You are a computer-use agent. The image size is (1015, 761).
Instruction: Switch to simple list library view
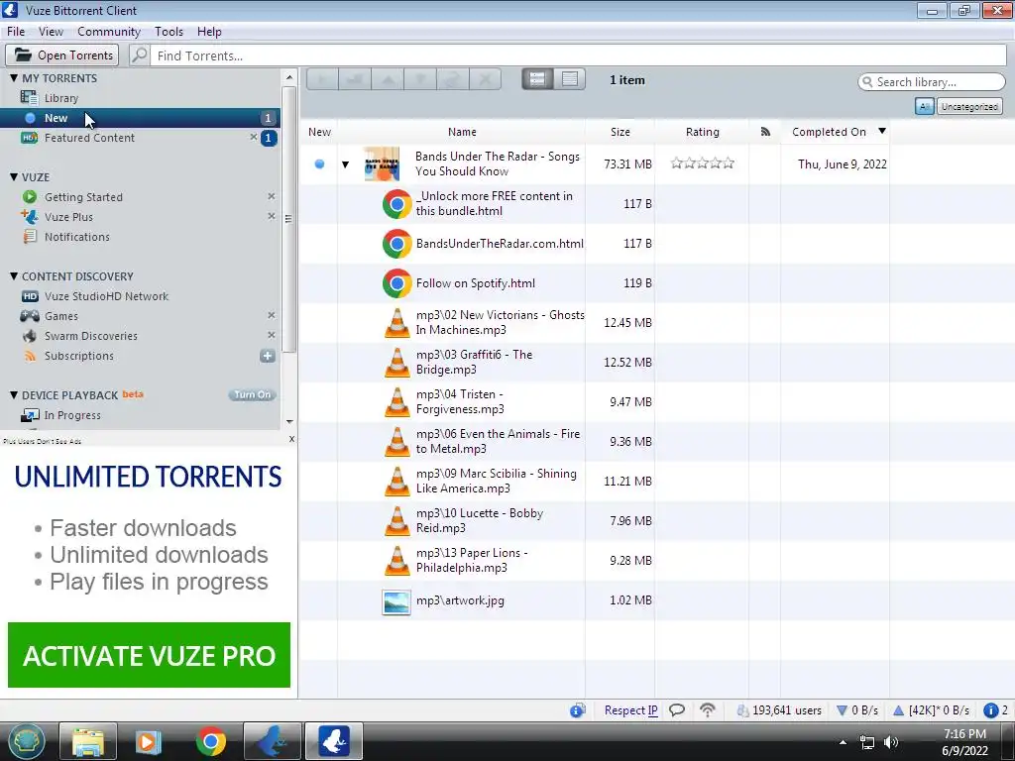point(570,79)
